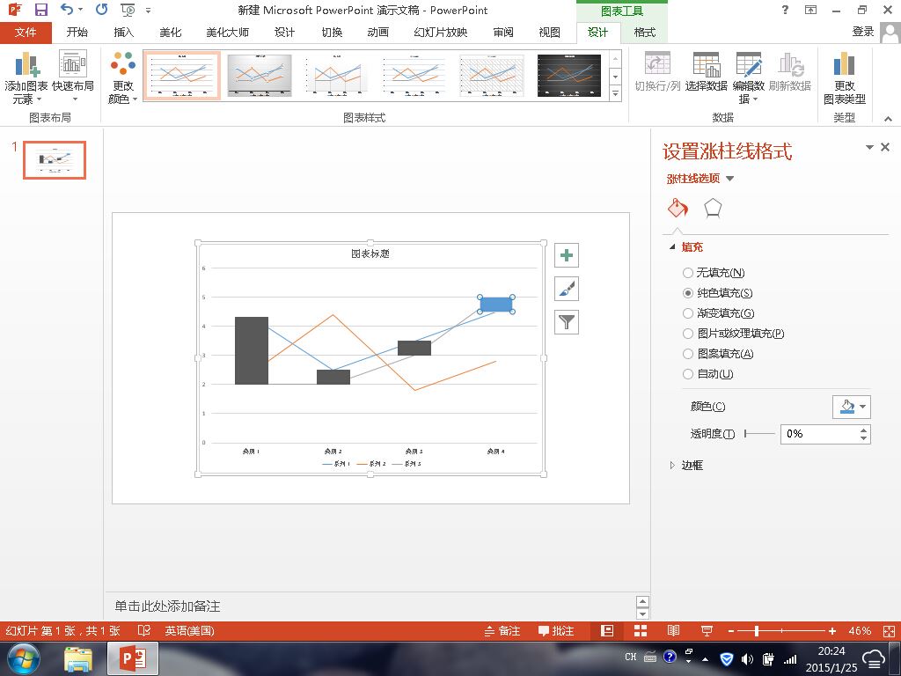This screenshot has height=676, width=901.
Task: Click the Chart Styles brush button
Action: (567, 289)
